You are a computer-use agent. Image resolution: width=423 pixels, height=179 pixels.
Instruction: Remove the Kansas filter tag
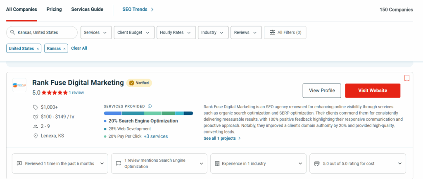64,49
